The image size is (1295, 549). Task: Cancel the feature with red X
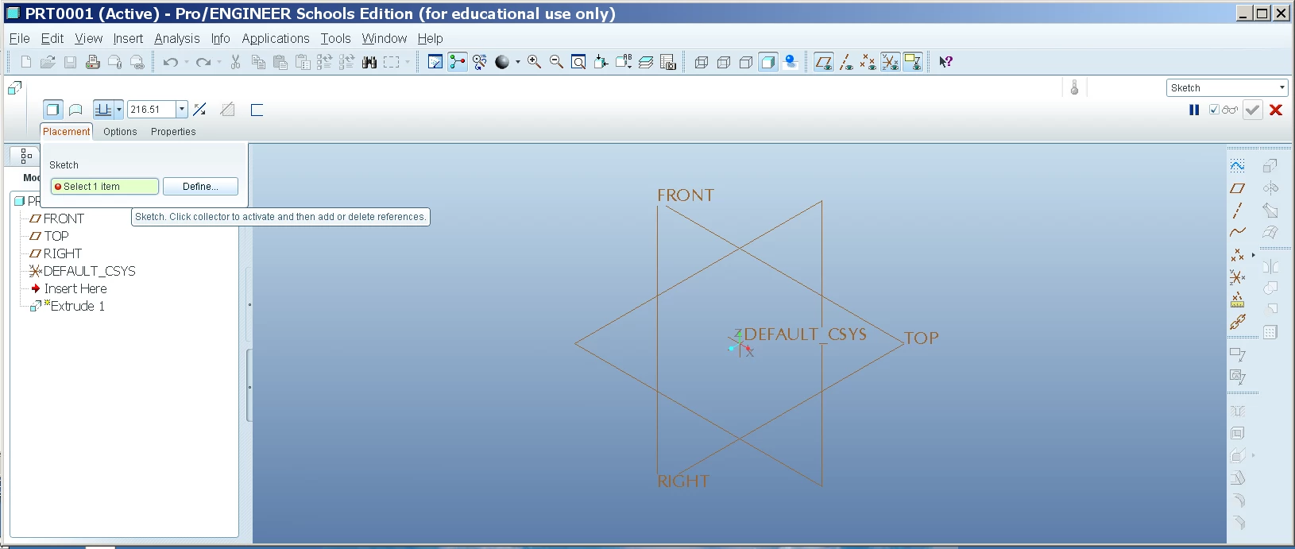[1276, 110]
